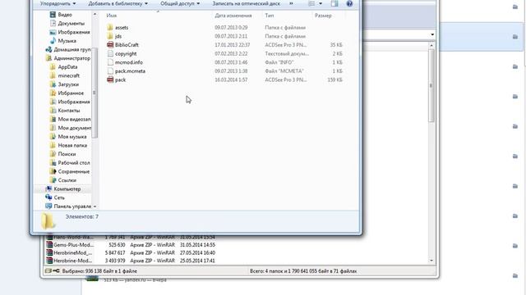This screenshot has height=295, width=526.
Task: Open AppData folder in navigation pane
Action: point(67,67)
